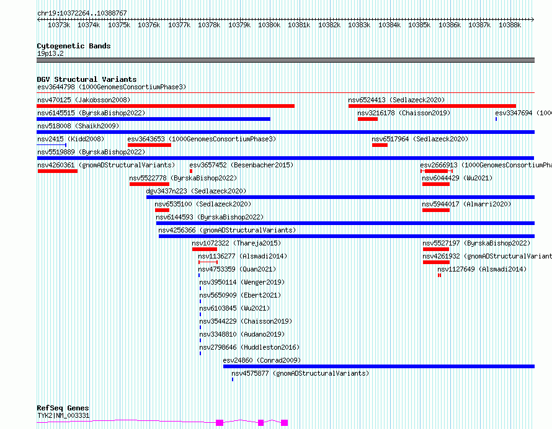
Task: Open nsv1072322 (Thareja2015) variant
Action: tap(236, 243)
